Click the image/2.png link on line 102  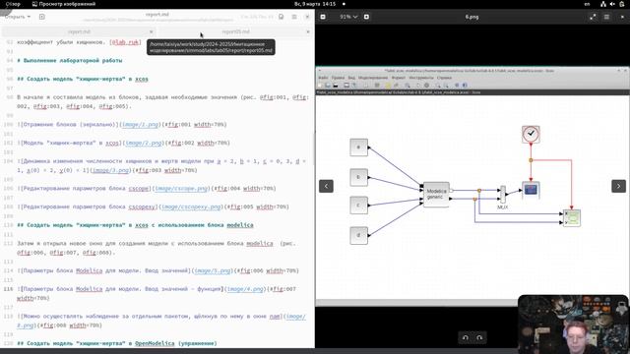144,143
